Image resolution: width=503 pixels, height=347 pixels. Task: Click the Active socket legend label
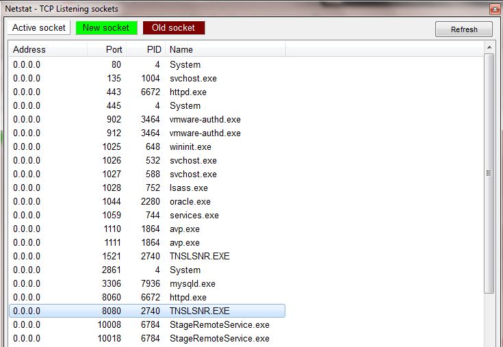coord(39,28)
